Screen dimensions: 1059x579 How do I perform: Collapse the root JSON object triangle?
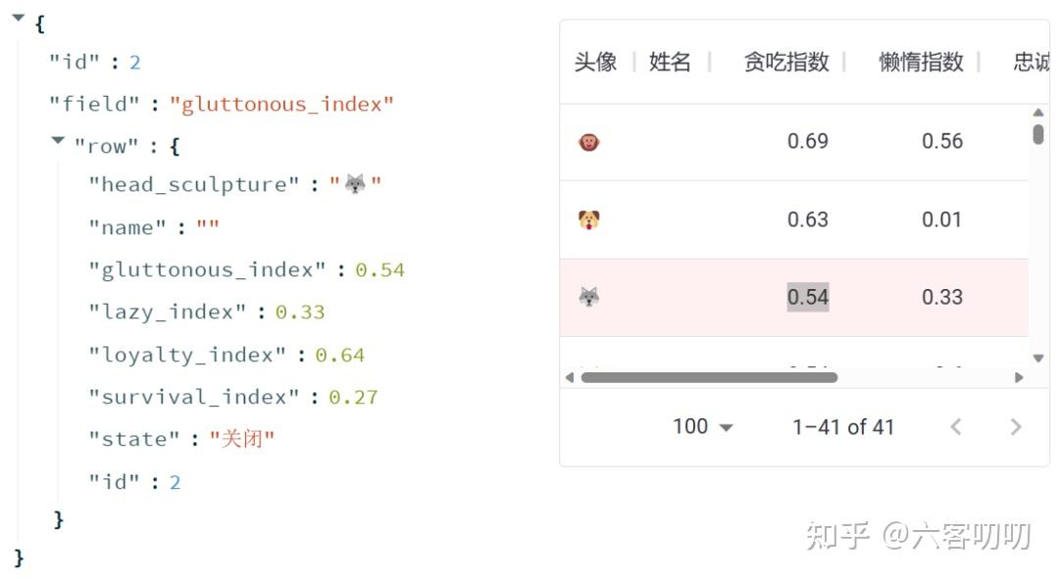click(x=19, y=19)
